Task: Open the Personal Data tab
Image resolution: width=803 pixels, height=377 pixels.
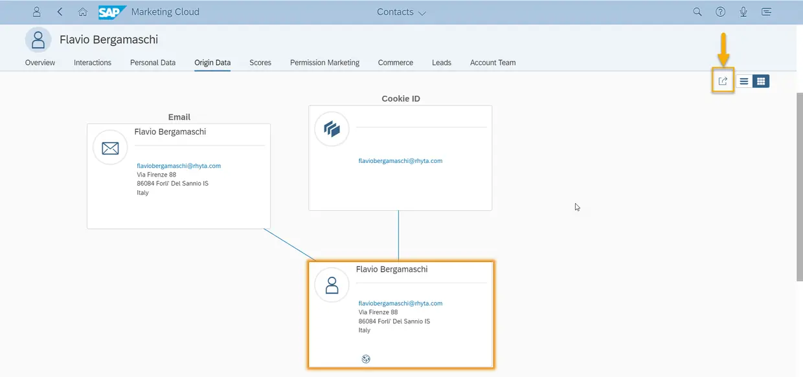Action: pos(153,63)
